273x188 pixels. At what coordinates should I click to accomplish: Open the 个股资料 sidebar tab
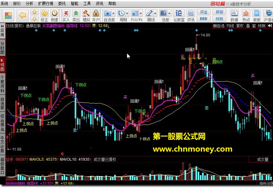point(3,84)
